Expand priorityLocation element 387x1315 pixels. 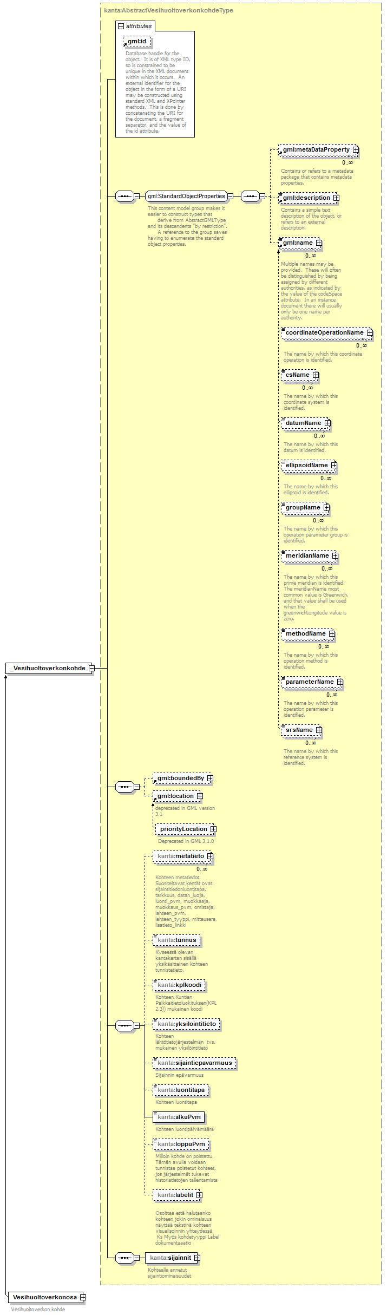(x=213, y=829)
